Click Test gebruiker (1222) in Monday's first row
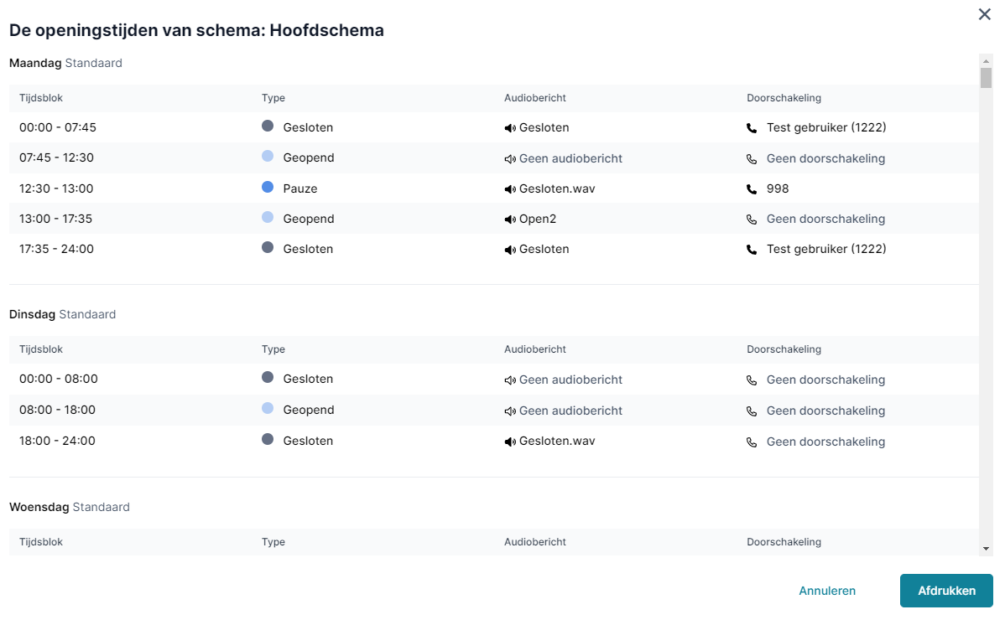Viewport: 1005px width, 625px height. (826, 127)
